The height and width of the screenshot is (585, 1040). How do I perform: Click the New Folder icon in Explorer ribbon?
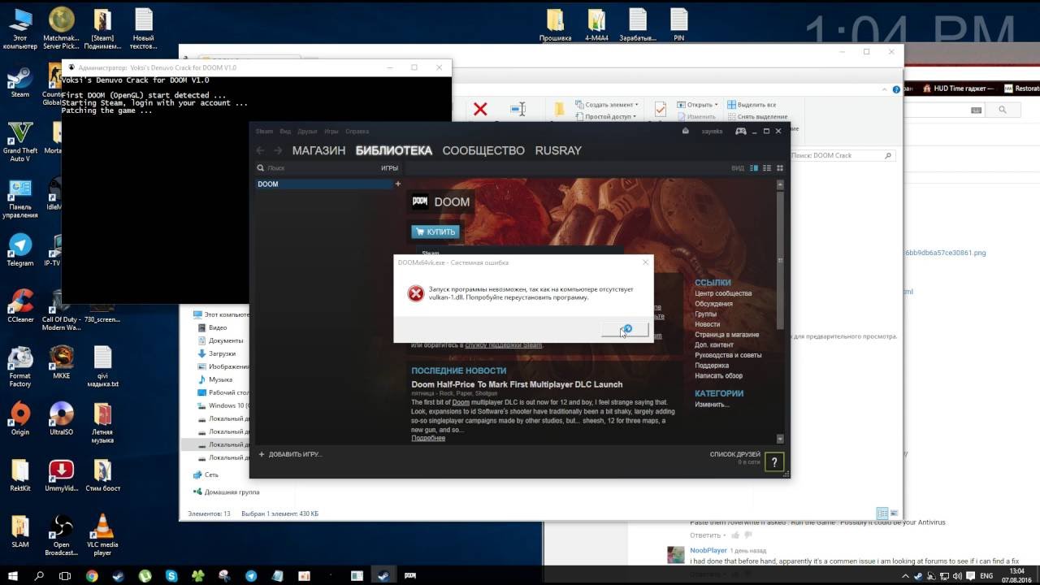[x=559, y=110]
